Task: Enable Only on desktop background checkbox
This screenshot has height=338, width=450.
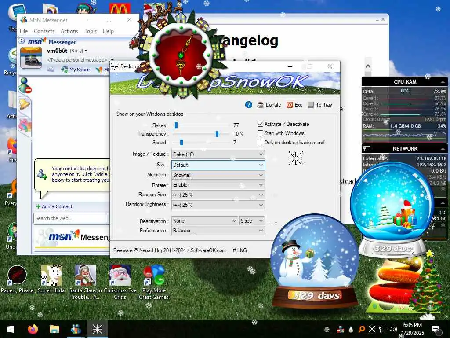Action: pos(260,143)
